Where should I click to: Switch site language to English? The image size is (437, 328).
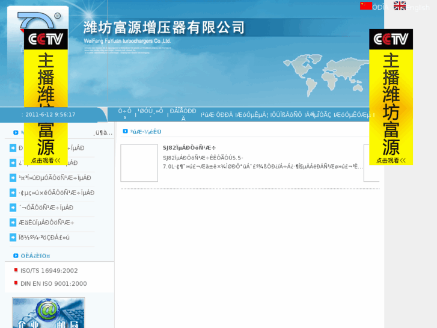[x=418, y=8]
